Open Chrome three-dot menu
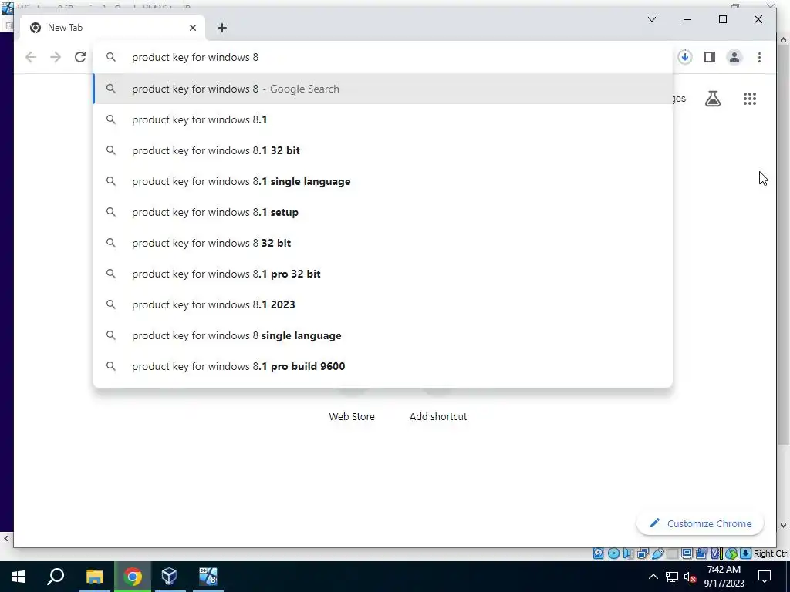 click(x=759, y=57)
